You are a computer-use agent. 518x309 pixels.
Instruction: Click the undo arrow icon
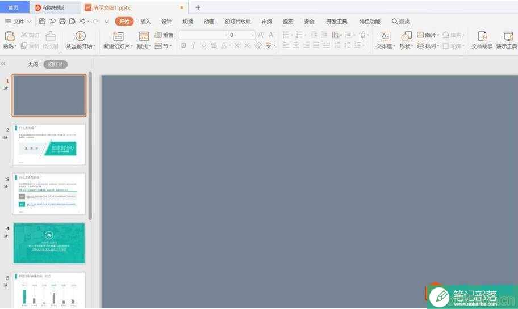[x=82, y=21]
